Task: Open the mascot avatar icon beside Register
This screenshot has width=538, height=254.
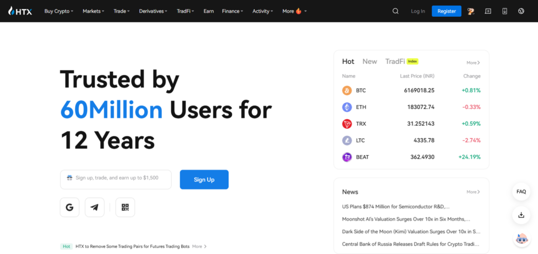Action: click(x=471, y=12)
